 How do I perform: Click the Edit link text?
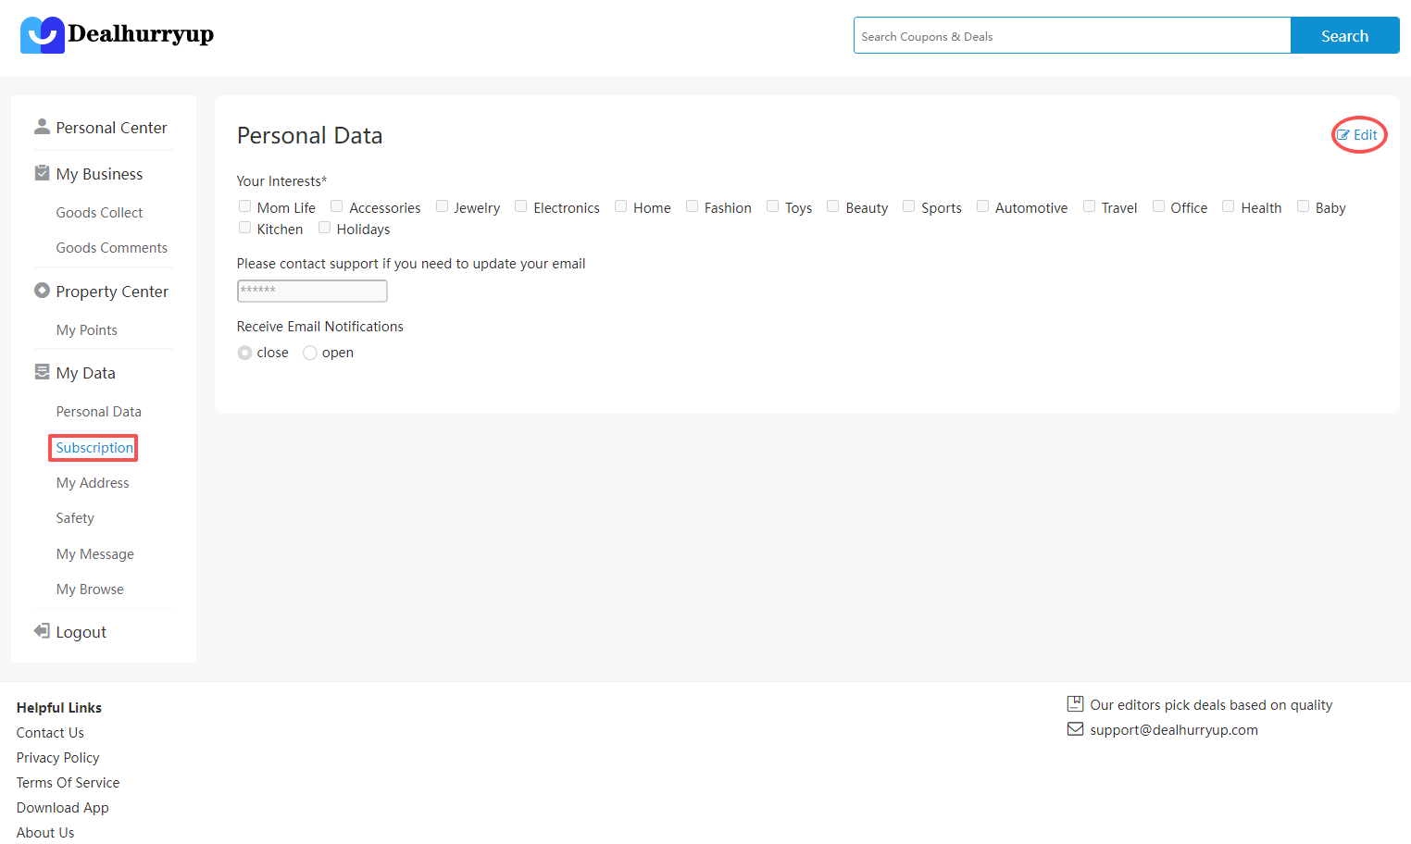pos(1365,135)
